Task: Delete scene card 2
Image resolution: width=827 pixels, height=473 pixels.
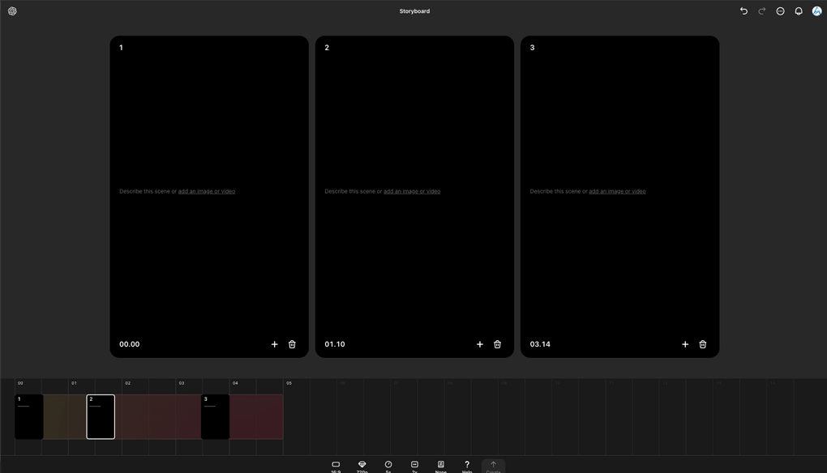Action: pos(497,344)
